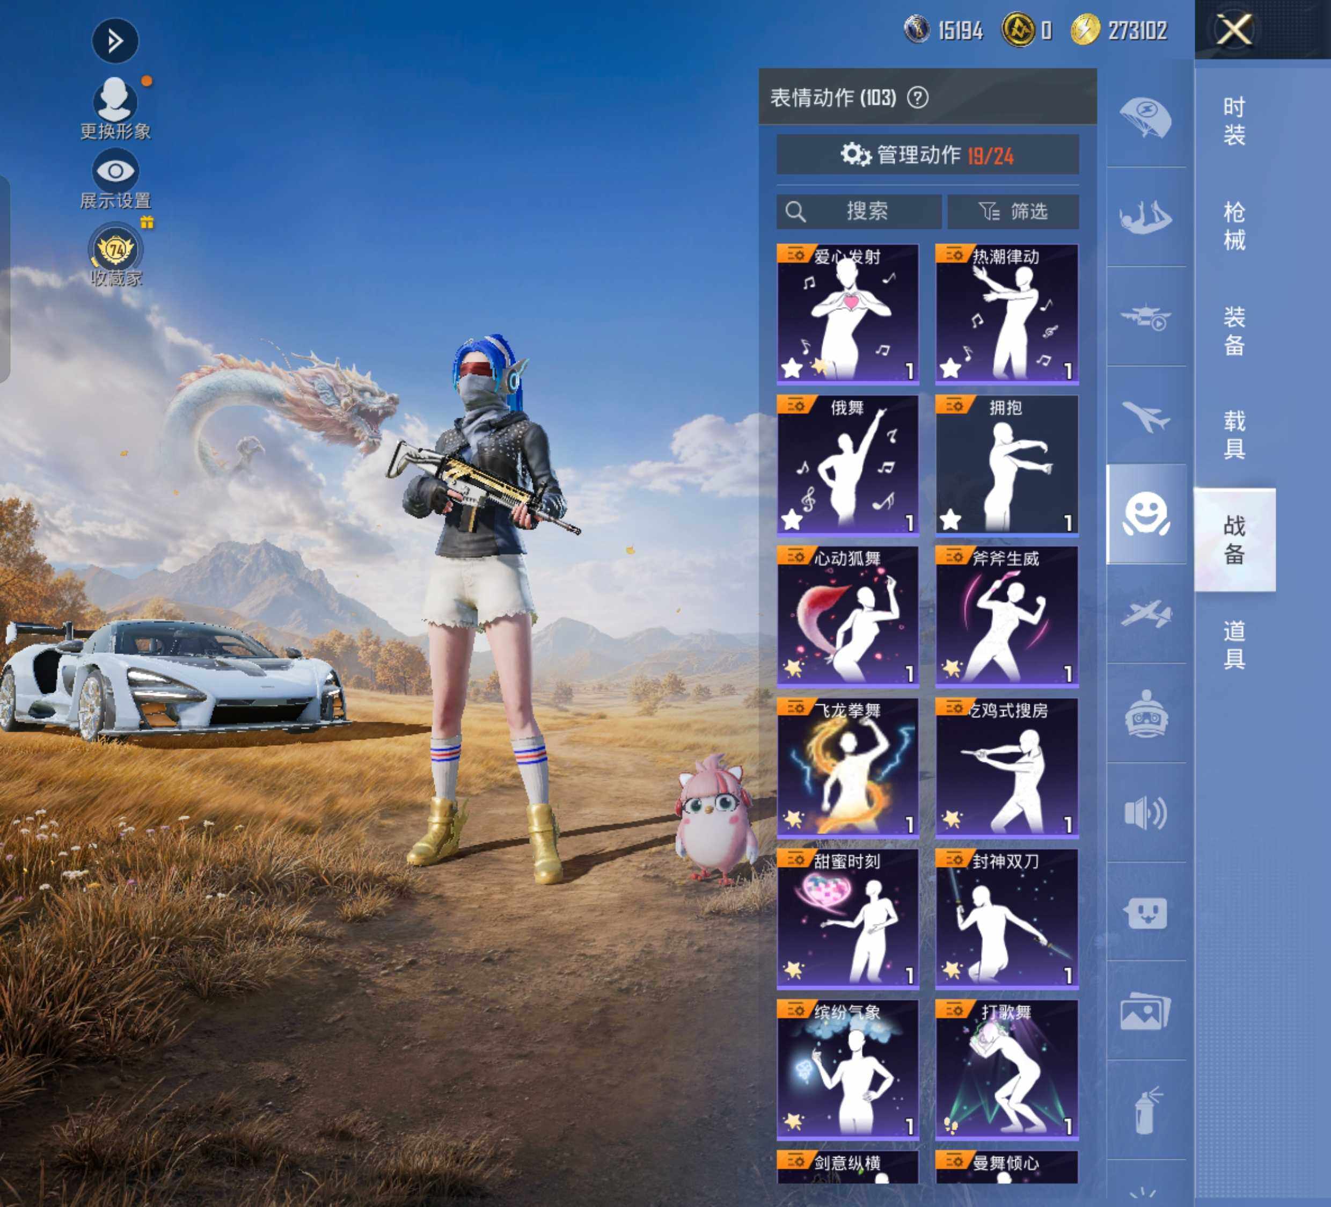Screen dimensions: 1331x1207
Task: Choose the 心动狐舞 emote
Action: [x=848, y=616]
